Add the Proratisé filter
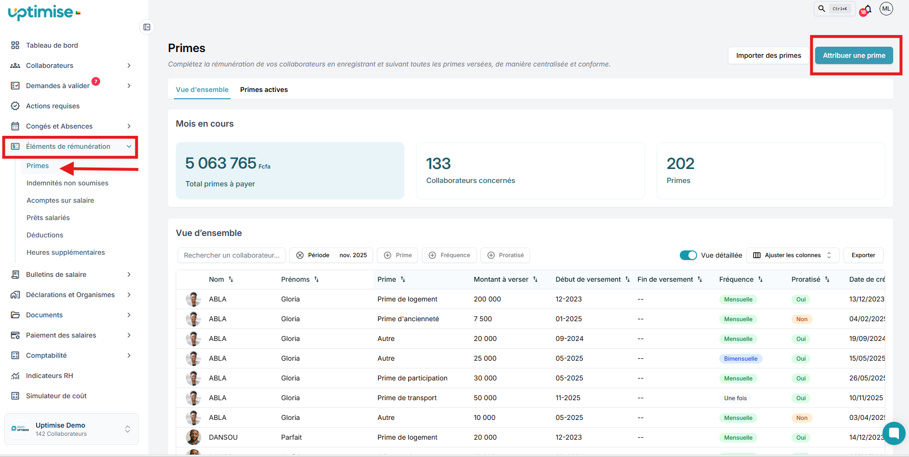 click(x=505, y=255)
